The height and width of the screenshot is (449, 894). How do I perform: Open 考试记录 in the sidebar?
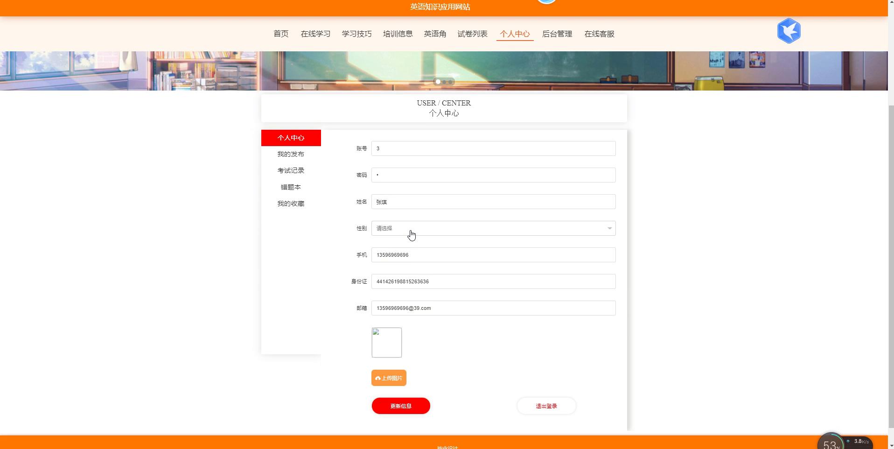click(x=291, y=171)
